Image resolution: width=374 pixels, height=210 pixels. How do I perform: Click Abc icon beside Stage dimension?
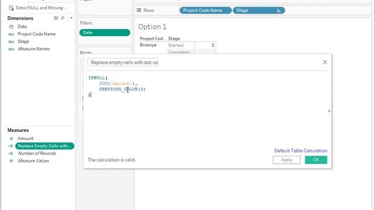11,41
